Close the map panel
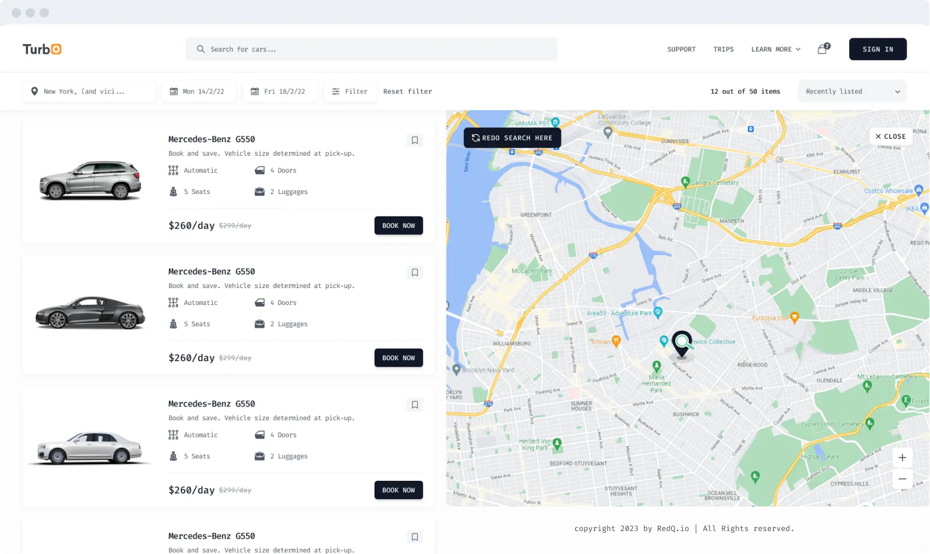The image size is (930, 554). click(x=891, y=137)
